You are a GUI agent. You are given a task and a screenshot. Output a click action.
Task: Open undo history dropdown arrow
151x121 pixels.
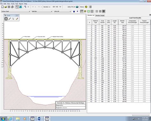[x=35, y=7]
